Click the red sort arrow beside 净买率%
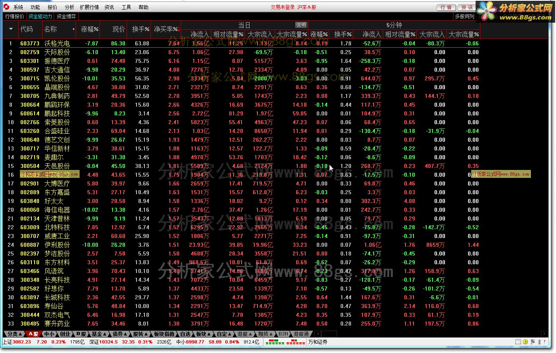Screen dimensions: 556x353 179,29
